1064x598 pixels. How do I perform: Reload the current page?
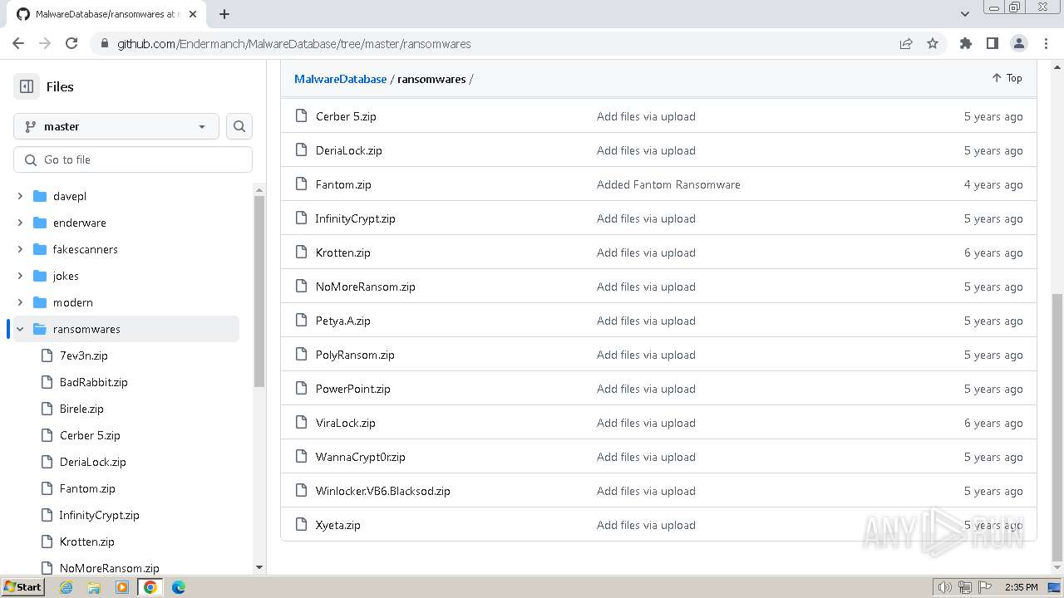[x=71, y=43]
